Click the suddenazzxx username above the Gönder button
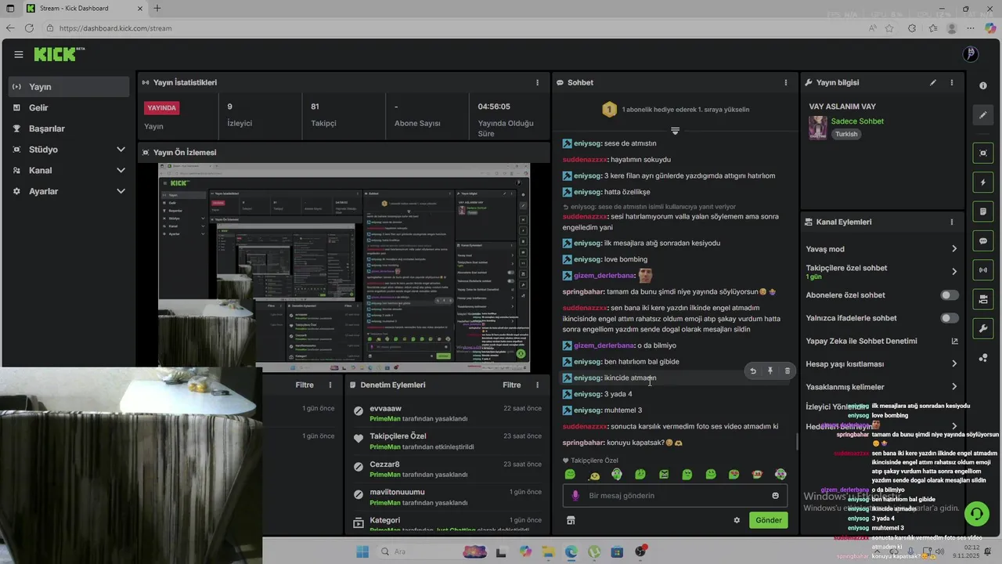 click(x=585, y=426)
